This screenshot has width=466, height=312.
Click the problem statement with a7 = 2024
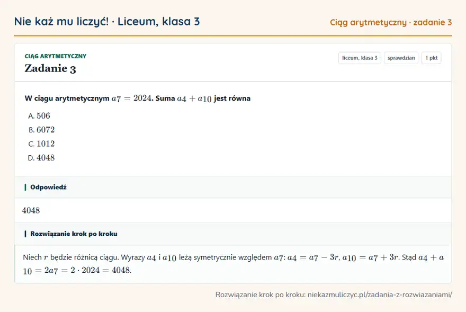(138, 98)
